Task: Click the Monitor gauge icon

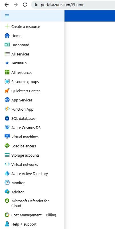Action: coord(7,183)
